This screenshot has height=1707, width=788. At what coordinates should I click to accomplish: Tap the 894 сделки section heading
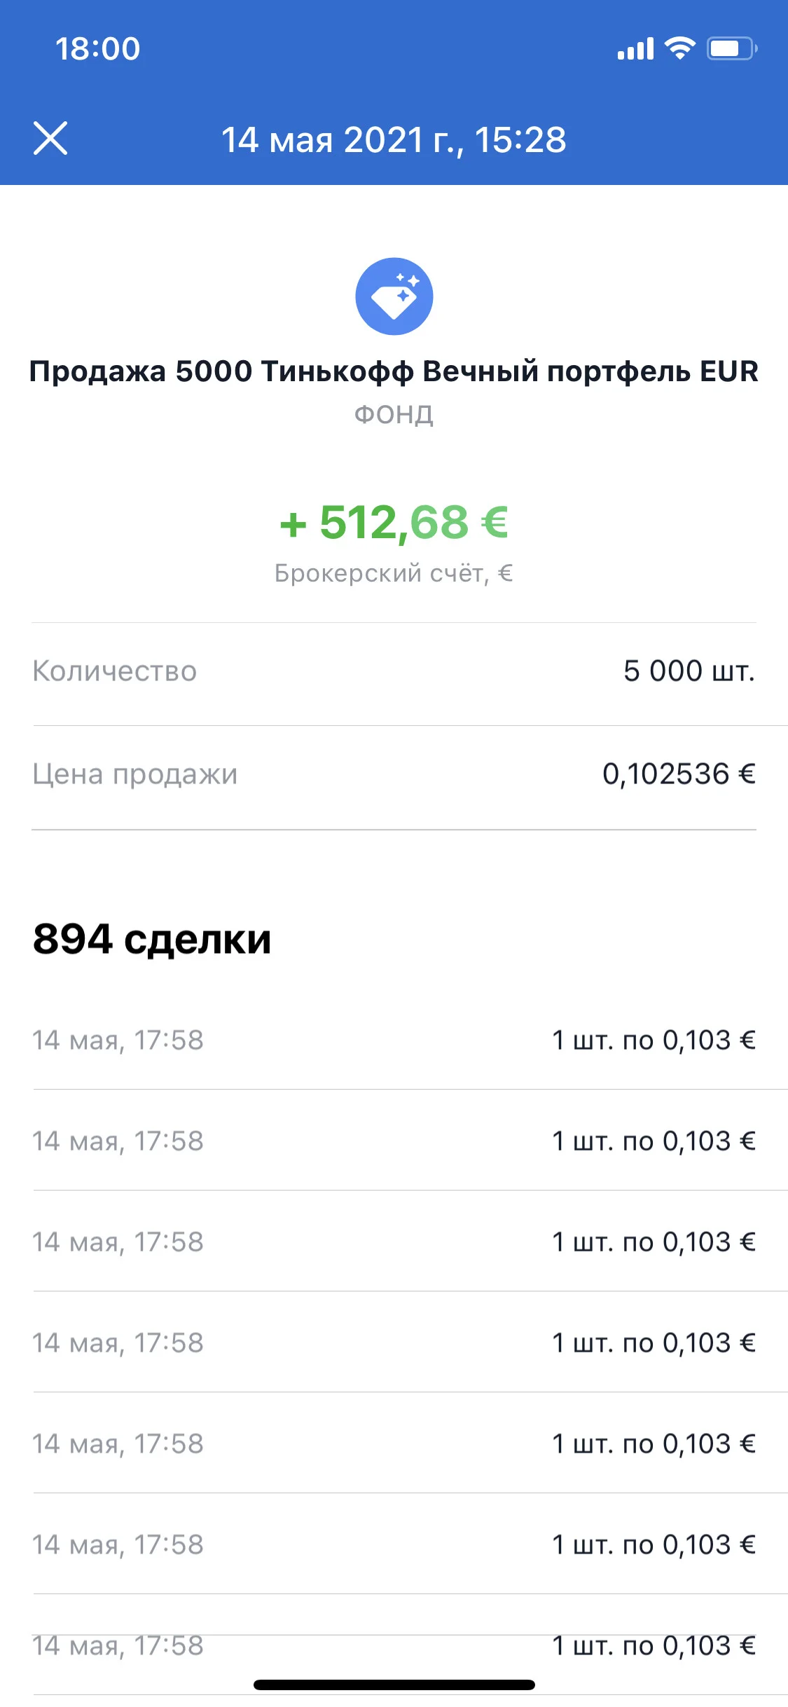pos(151,939)
